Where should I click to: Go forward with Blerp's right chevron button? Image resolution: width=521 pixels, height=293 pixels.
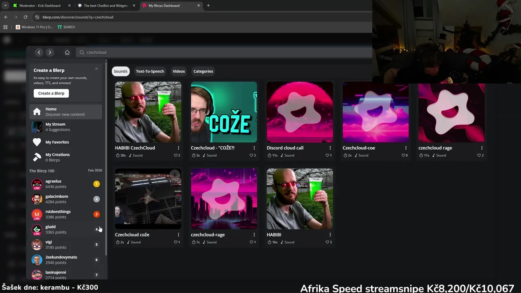(x=50, y=52)
